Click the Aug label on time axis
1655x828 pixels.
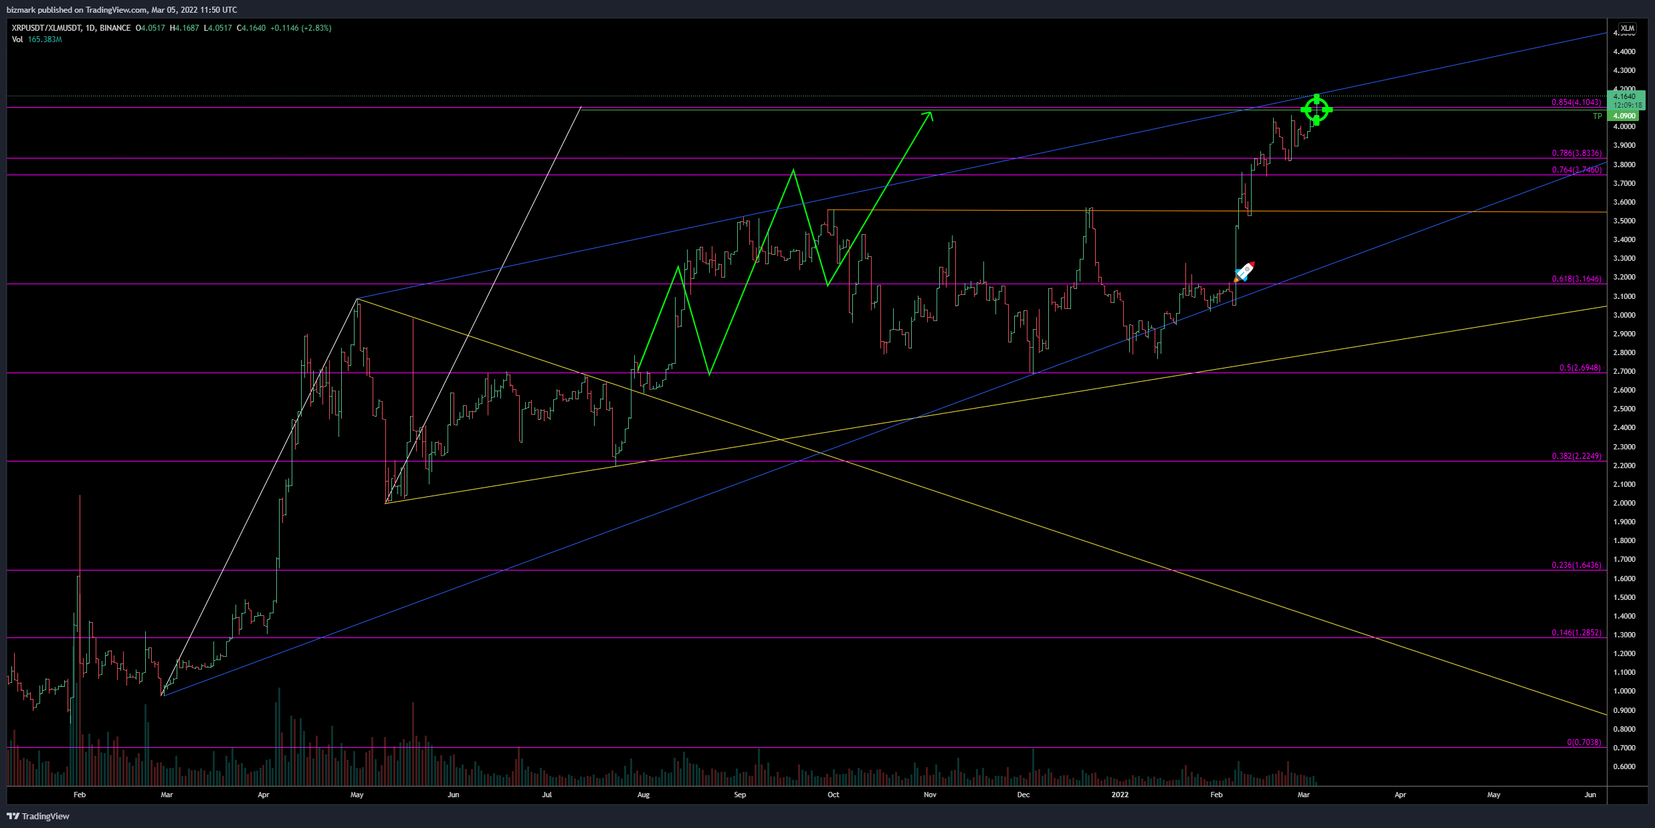(644, 795)
